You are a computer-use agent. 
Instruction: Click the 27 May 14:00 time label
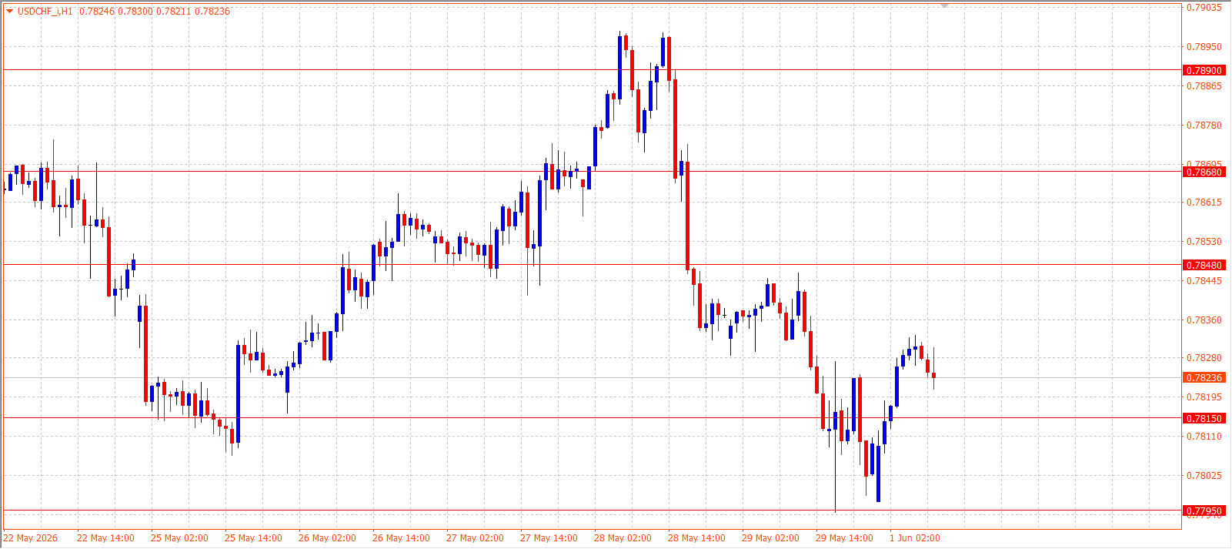pos(549,538)
